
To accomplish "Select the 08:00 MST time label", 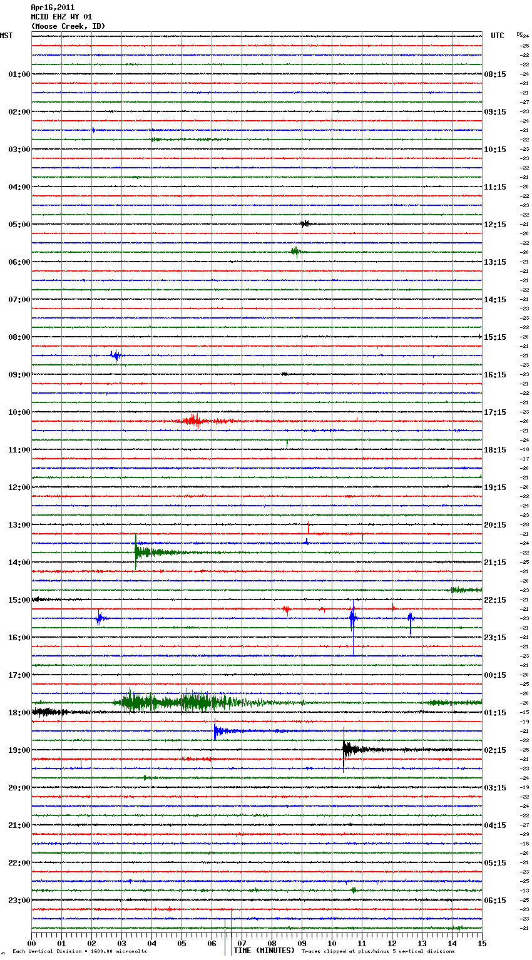I will [19, 337].
